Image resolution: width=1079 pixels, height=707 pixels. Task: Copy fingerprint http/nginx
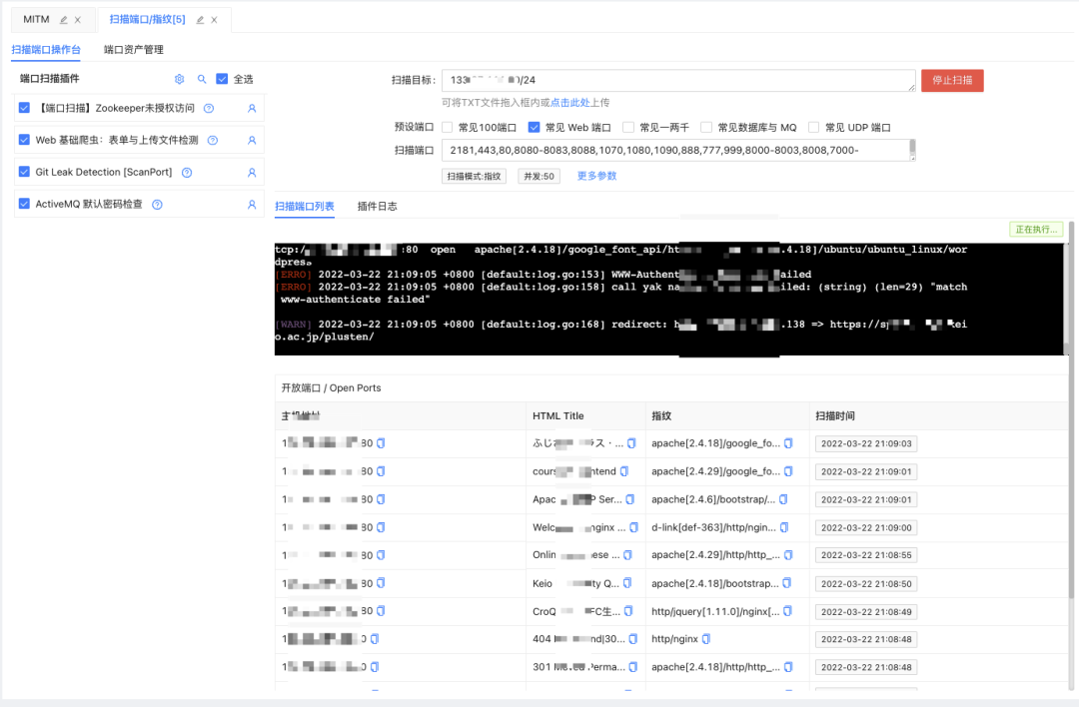click(x=706, y=639)
